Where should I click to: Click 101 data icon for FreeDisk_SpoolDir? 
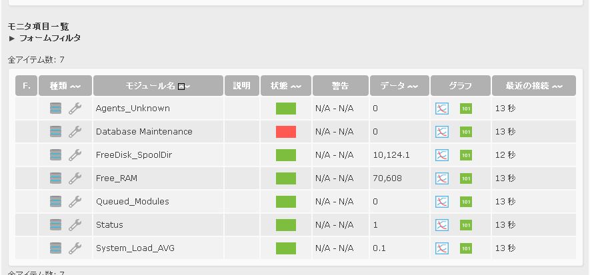466,155
